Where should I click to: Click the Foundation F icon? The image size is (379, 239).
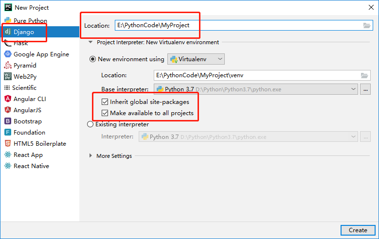8,132
